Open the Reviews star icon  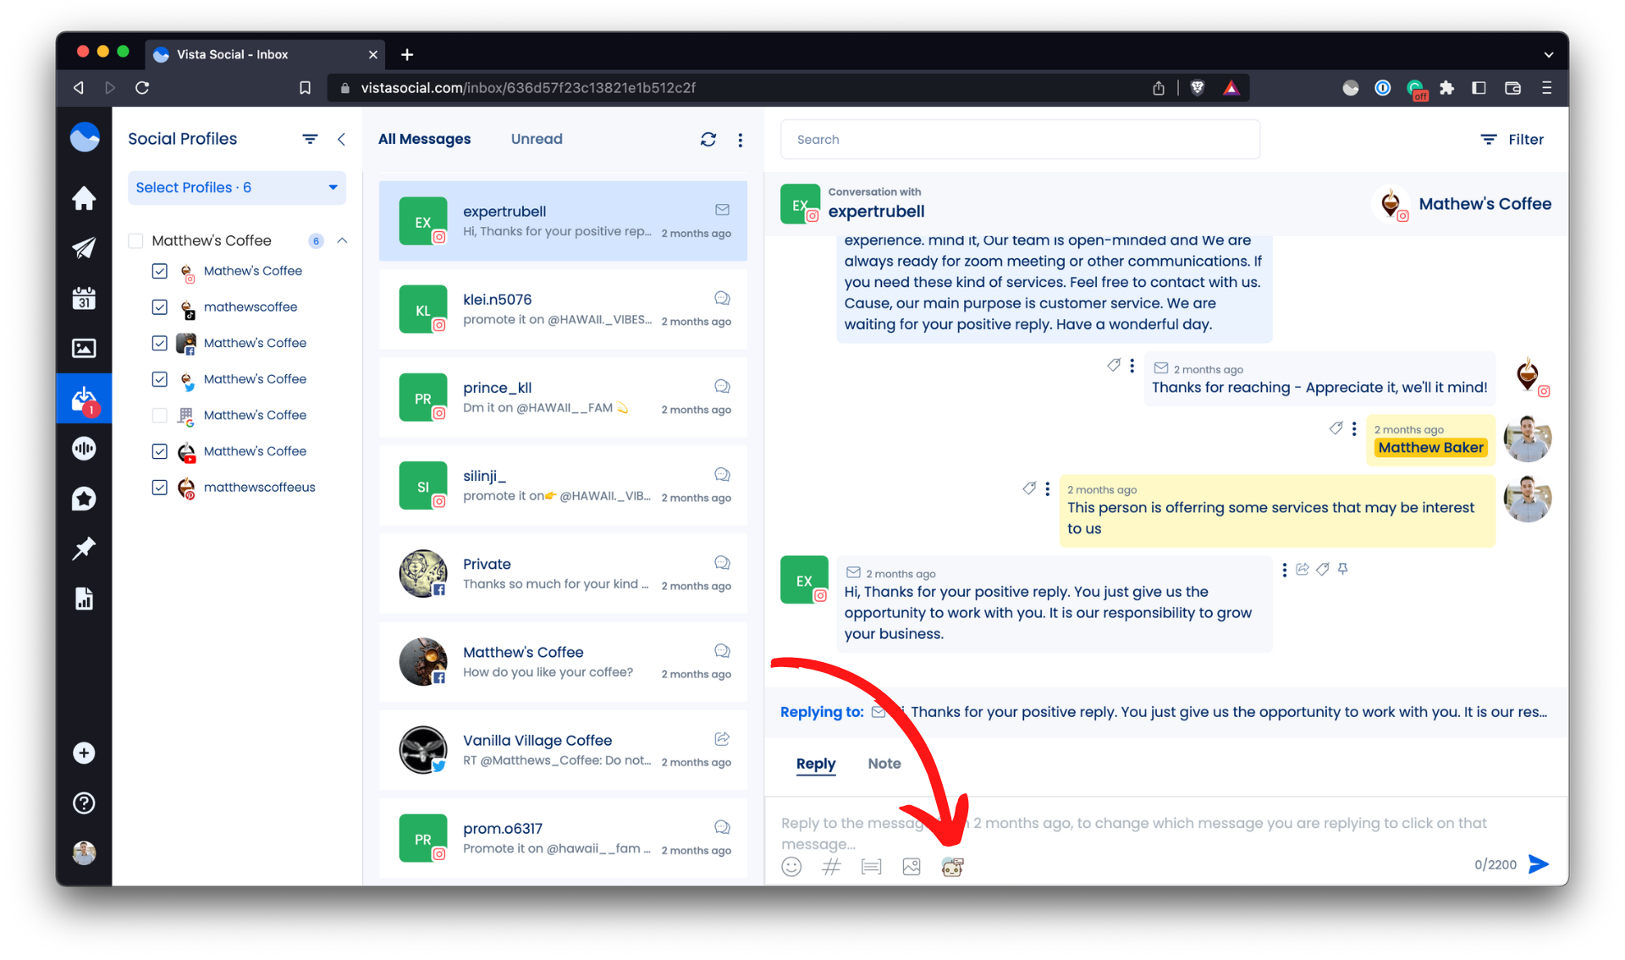84,499
